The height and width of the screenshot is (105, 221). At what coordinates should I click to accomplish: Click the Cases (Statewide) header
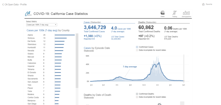[92, 22]
